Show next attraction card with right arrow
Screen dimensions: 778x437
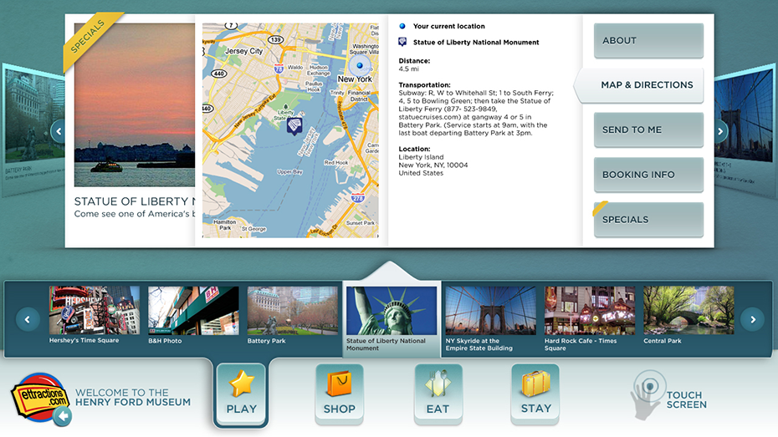pyautogui.click(x=720, y=131)
